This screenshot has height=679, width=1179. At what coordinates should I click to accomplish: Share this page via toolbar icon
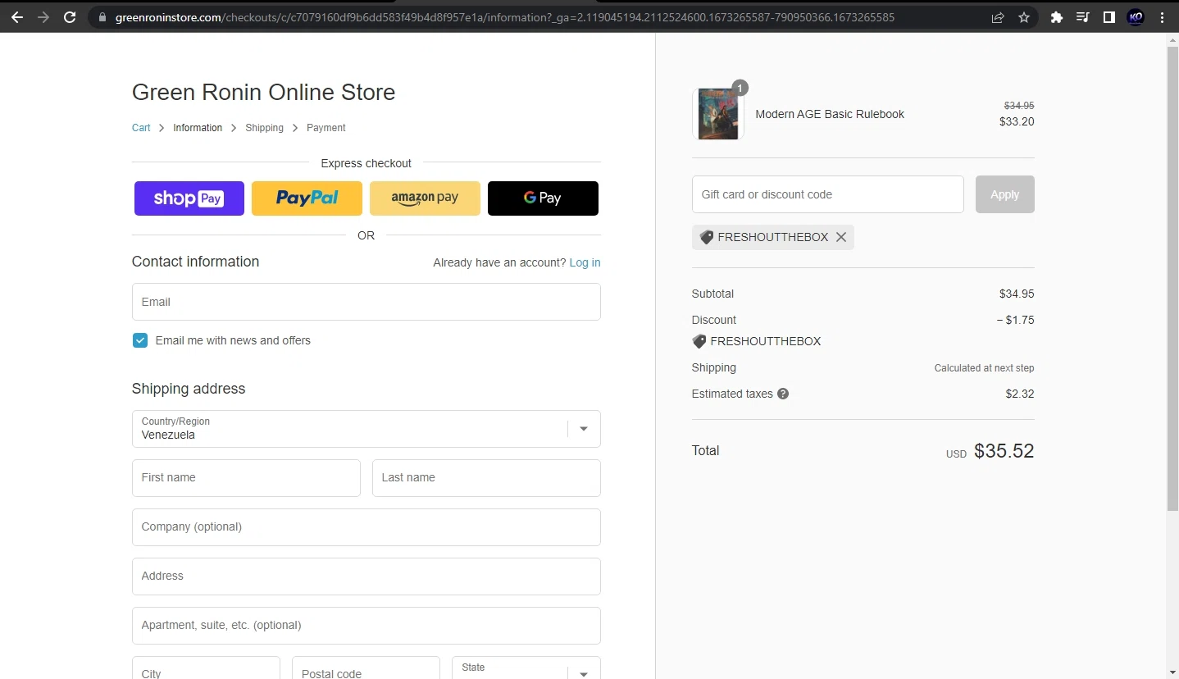point(998,17)
